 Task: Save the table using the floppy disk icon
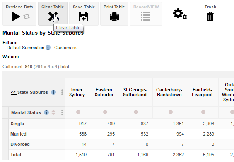point(84,17)
